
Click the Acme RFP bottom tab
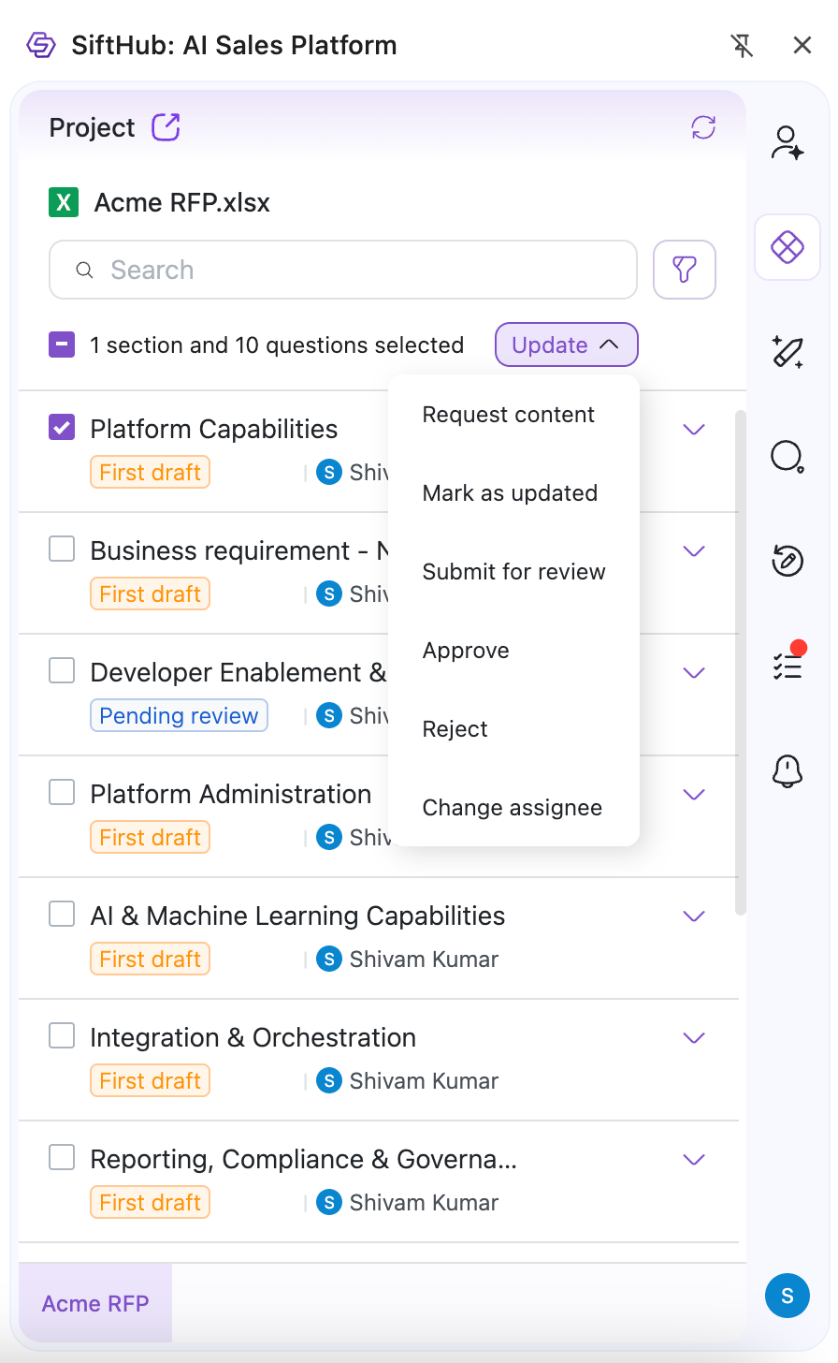(x=95, y=1303)
